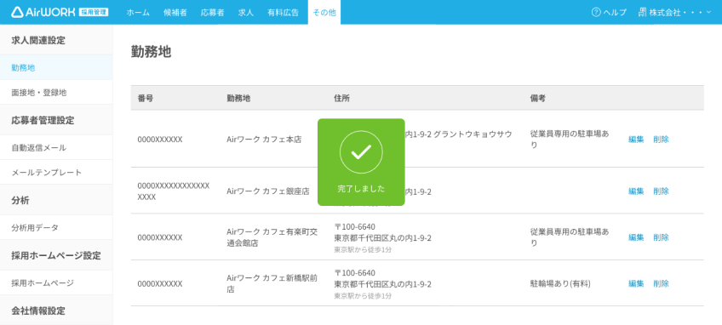Image resolution: width=722 pixels, height=325 pixels.
Task: Select the 有料広告 tab
Action: click(x=283, y=13)
